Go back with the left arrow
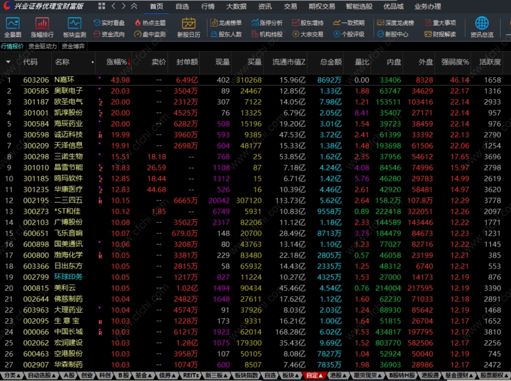This screenshot has width=511, height=381. point(113,6)
